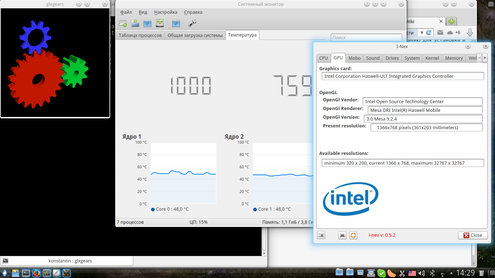
Task: Switch to the Общая загрузка системы tab
Action: pyautogui.click(x=195, y=35)
